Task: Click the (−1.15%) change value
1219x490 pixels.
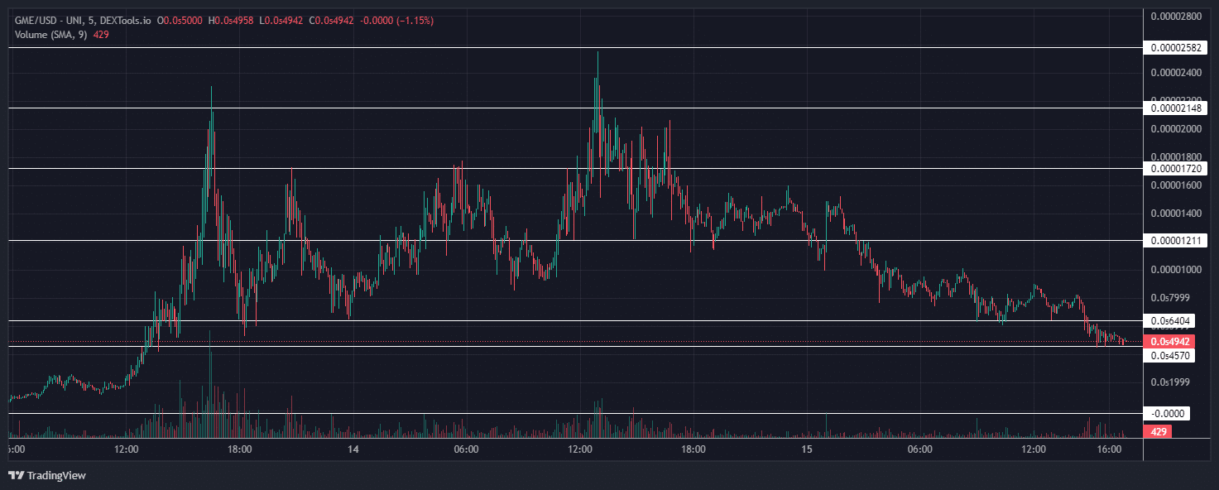Action: 415,20
